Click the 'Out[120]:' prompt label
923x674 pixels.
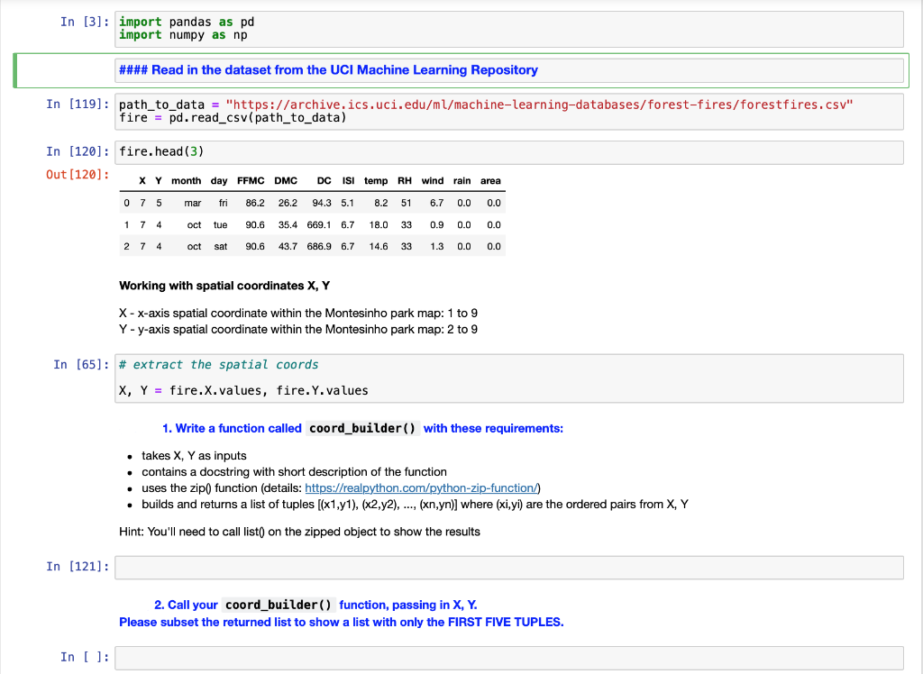tap(73, 175)
